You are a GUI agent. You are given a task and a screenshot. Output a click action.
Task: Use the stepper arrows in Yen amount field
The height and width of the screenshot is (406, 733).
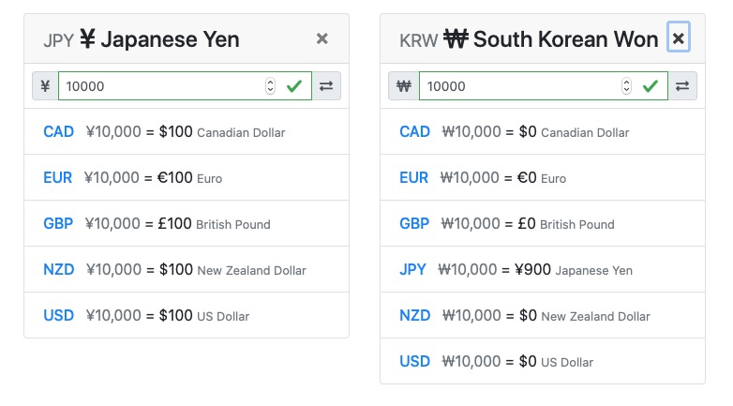coord(270,86)
